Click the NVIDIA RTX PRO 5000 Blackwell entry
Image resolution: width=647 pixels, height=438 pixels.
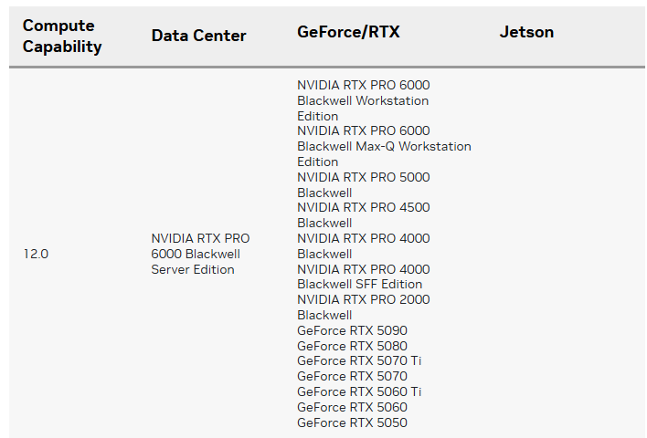point(363,184)
